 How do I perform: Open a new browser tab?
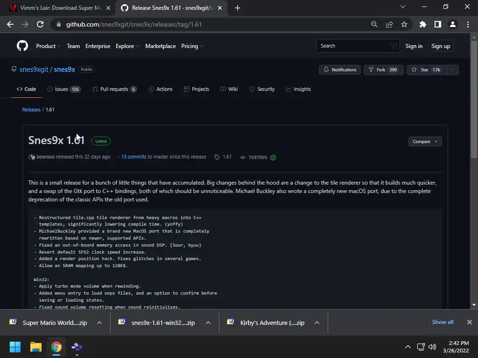238,8
